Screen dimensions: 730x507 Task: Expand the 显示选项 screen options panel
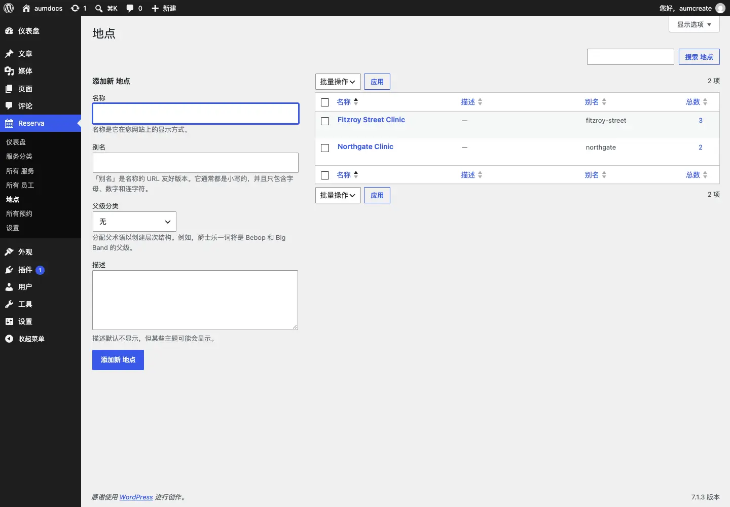tap(694, 24)
